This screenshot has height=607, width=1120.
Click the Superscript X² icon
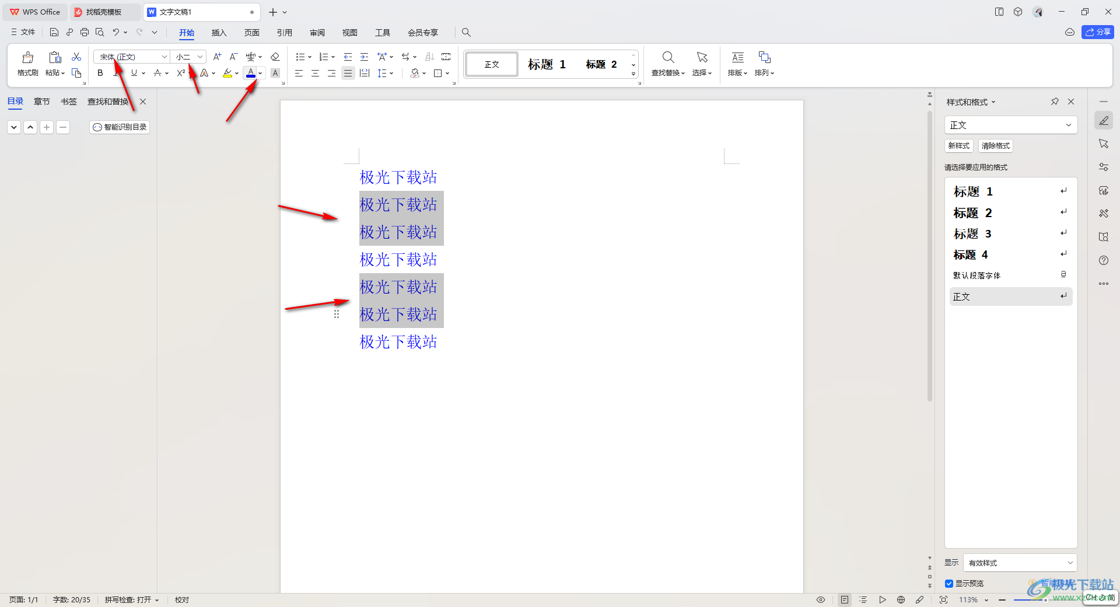181,73
